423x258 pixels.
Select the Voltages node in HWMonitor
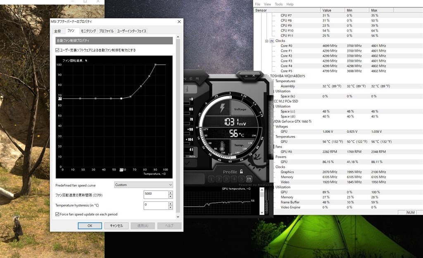coord(281,127)
